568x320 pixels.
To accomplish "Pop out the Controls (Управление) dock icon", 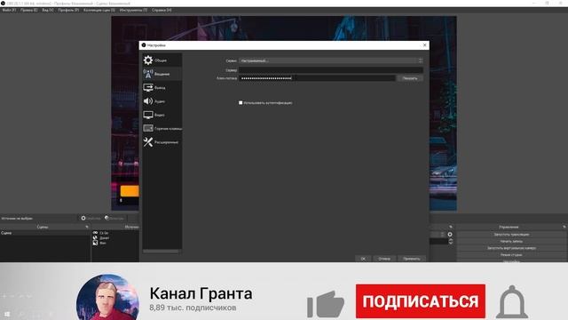I will click(x=564, y=227).
